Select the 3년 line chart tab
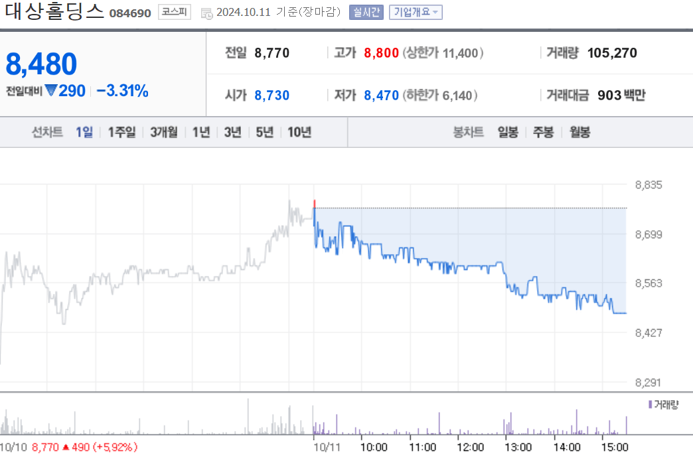693x471 pixels. point(232,132)
